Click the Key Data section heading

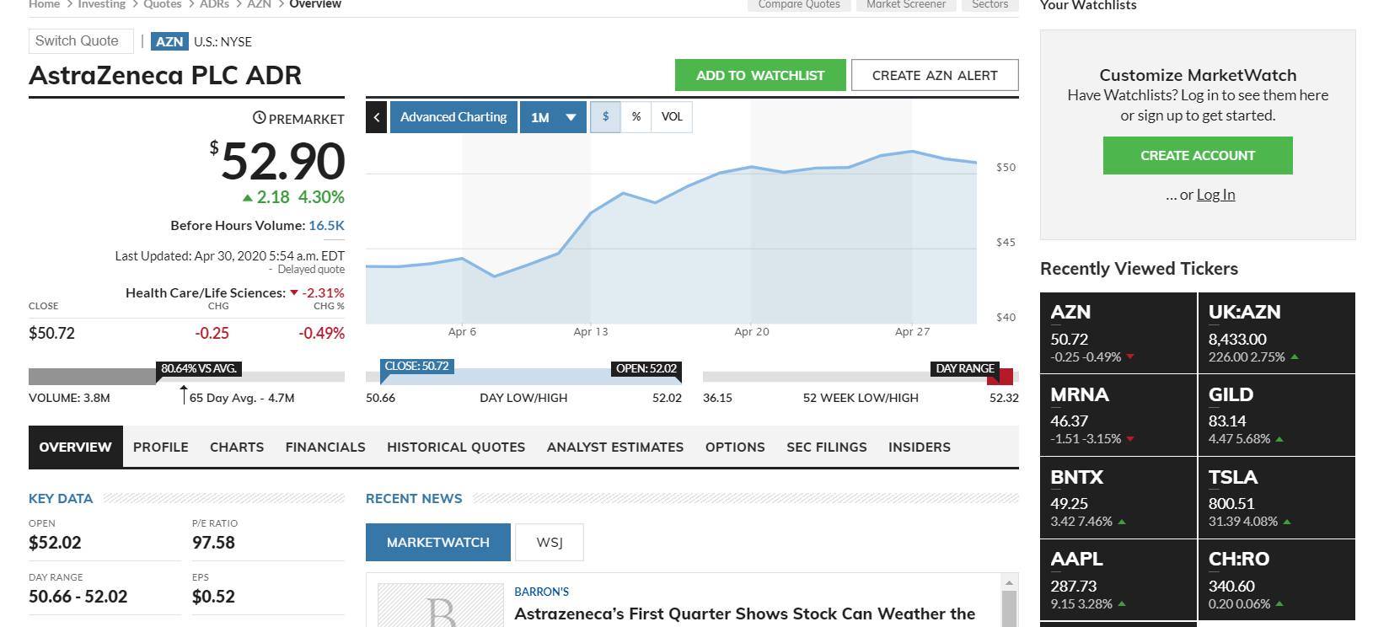click(x=61, y=499)
